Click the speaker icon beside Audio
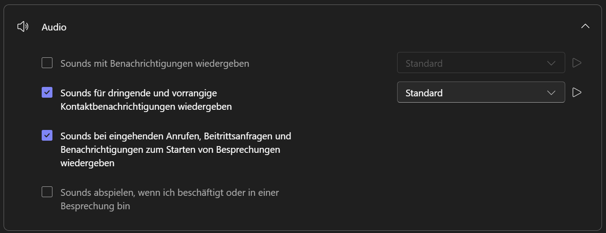 coord(23,27)
